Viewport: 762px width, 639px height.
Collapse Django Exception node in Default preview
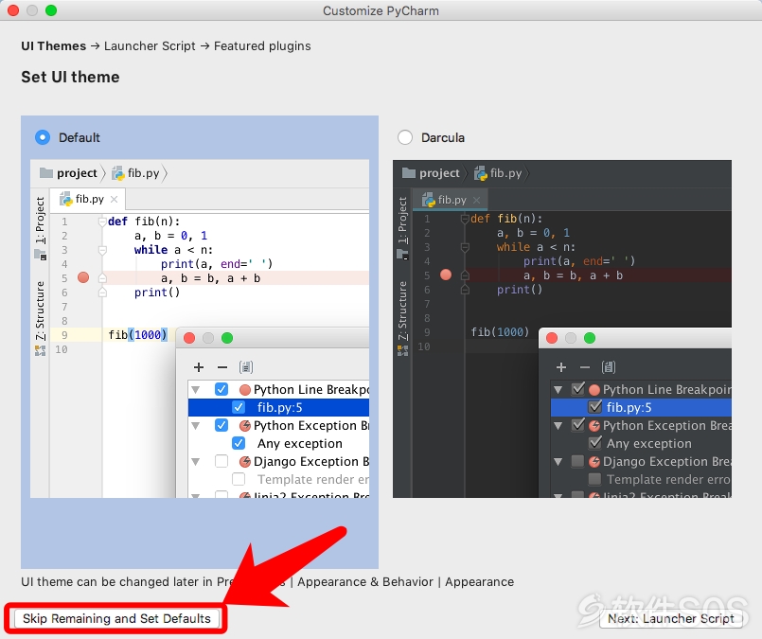tap(196, 462)
